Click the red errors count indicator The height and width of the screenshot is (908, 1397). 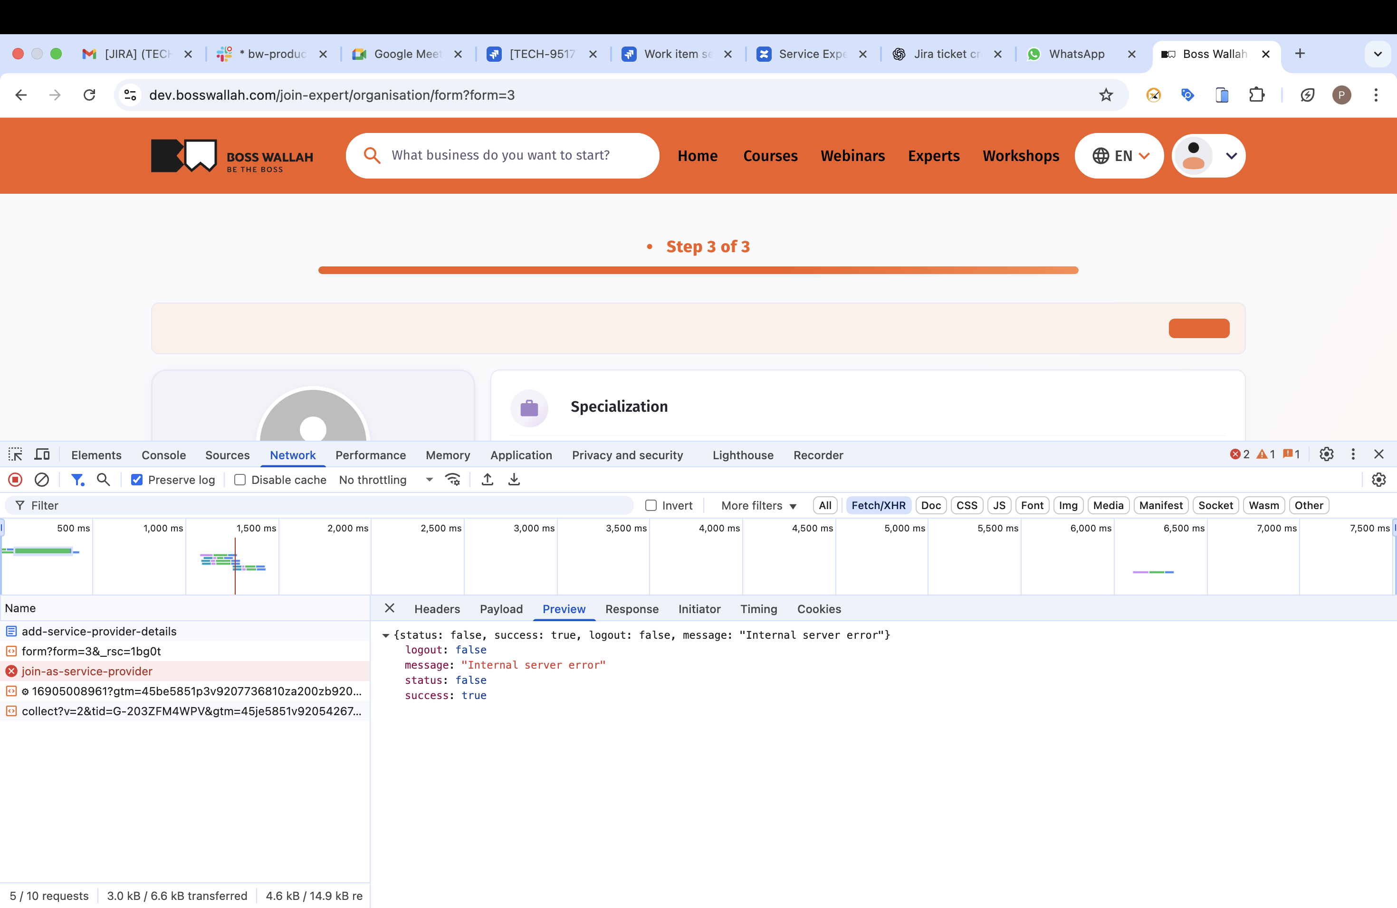[1240, 454]
